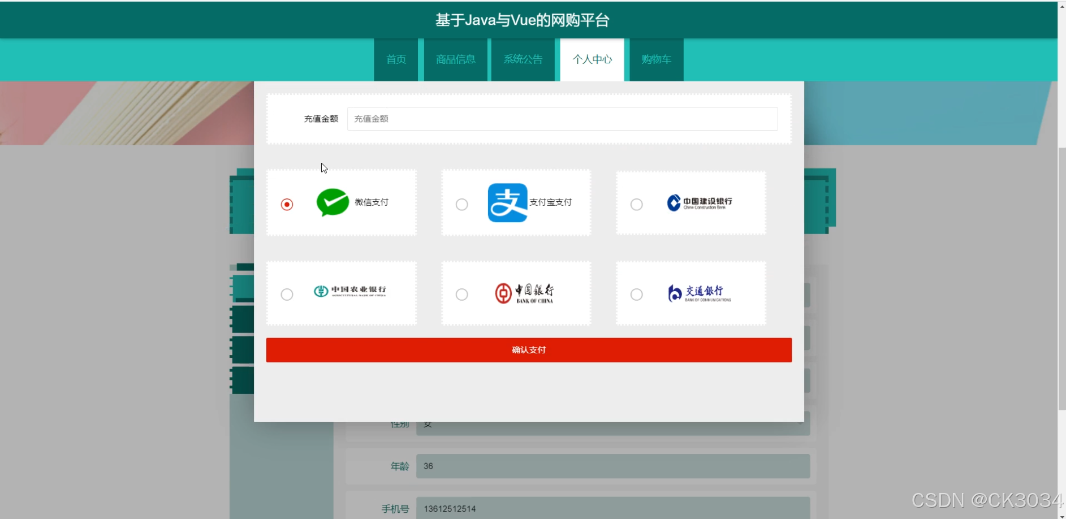Click the 充值金额 field label
The height and width of the screenshot is (519, 1066).
pos(321,119)
